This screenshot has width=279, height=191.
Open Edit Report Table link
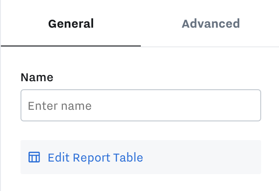coord(95,158)
